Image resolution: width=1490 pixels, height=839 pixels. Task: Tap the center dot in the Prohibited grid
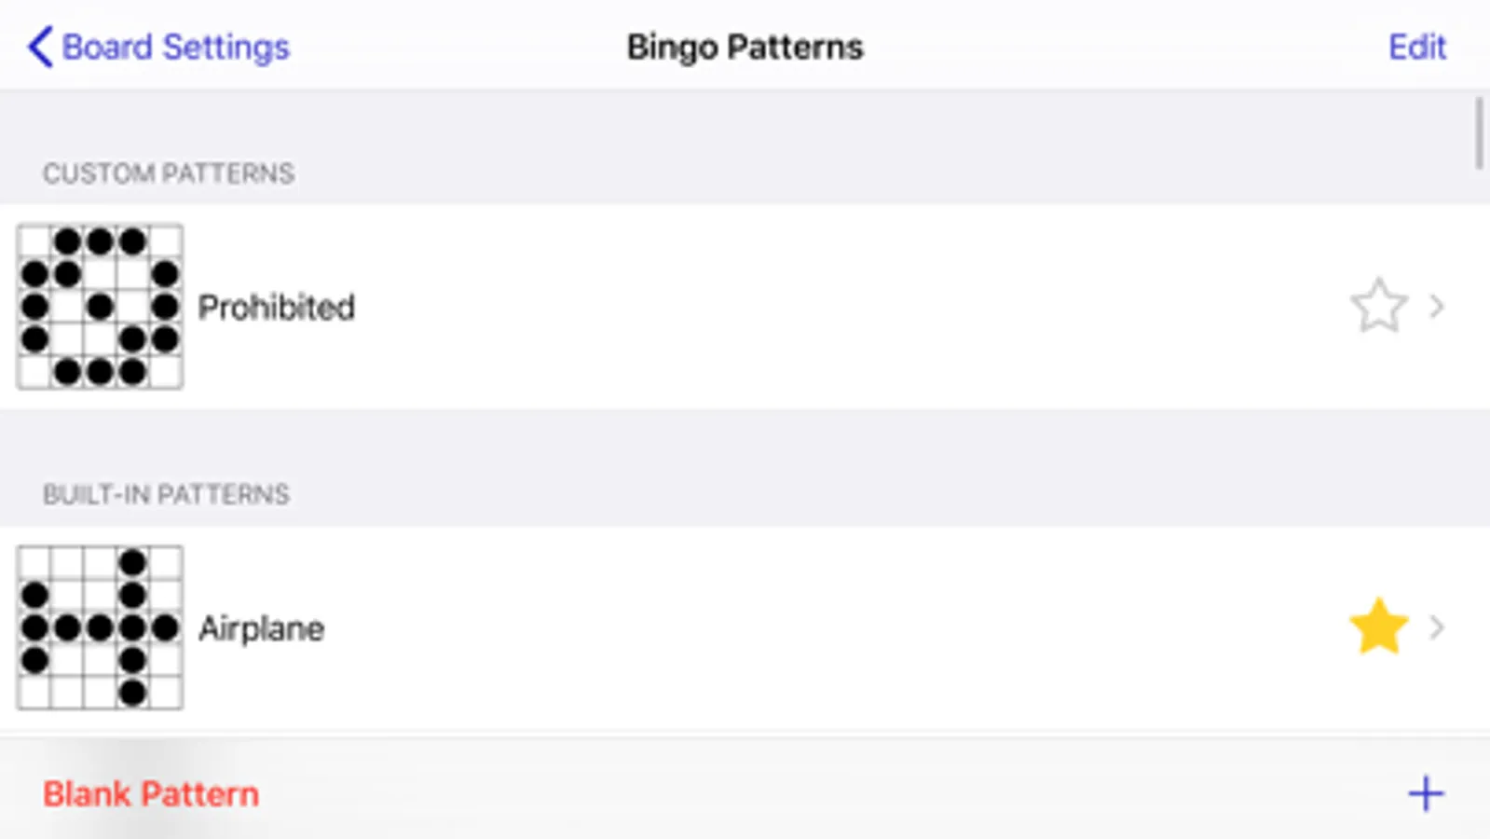click(x=100, y=306)
